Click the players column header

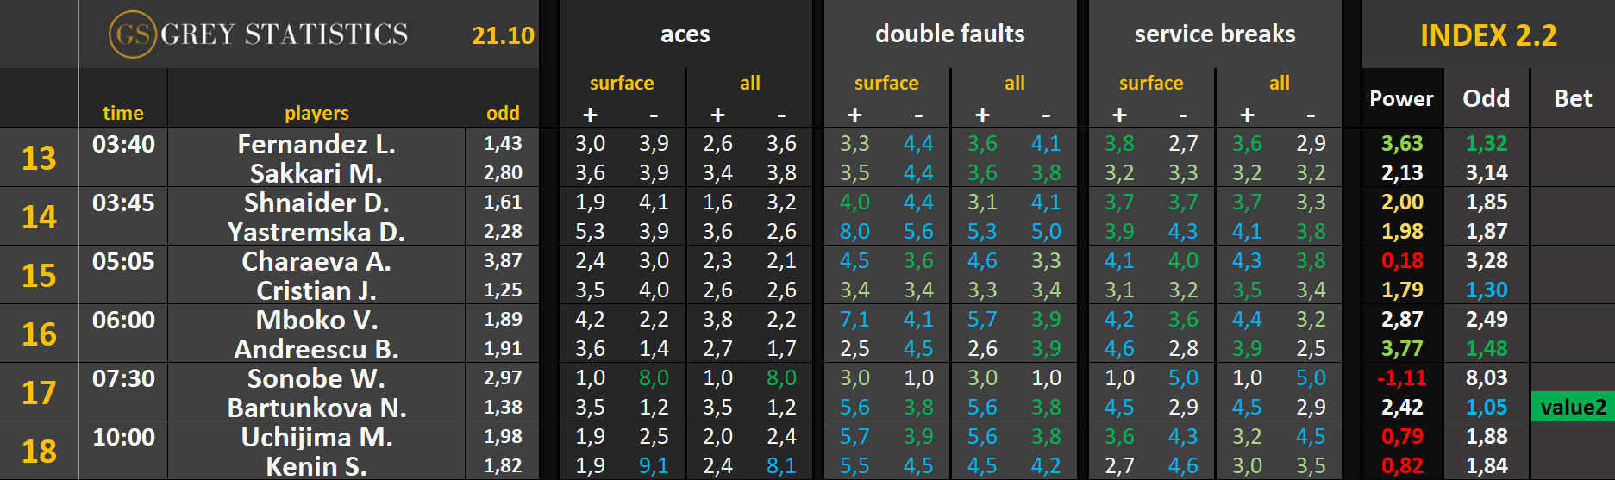click(316, 113)
